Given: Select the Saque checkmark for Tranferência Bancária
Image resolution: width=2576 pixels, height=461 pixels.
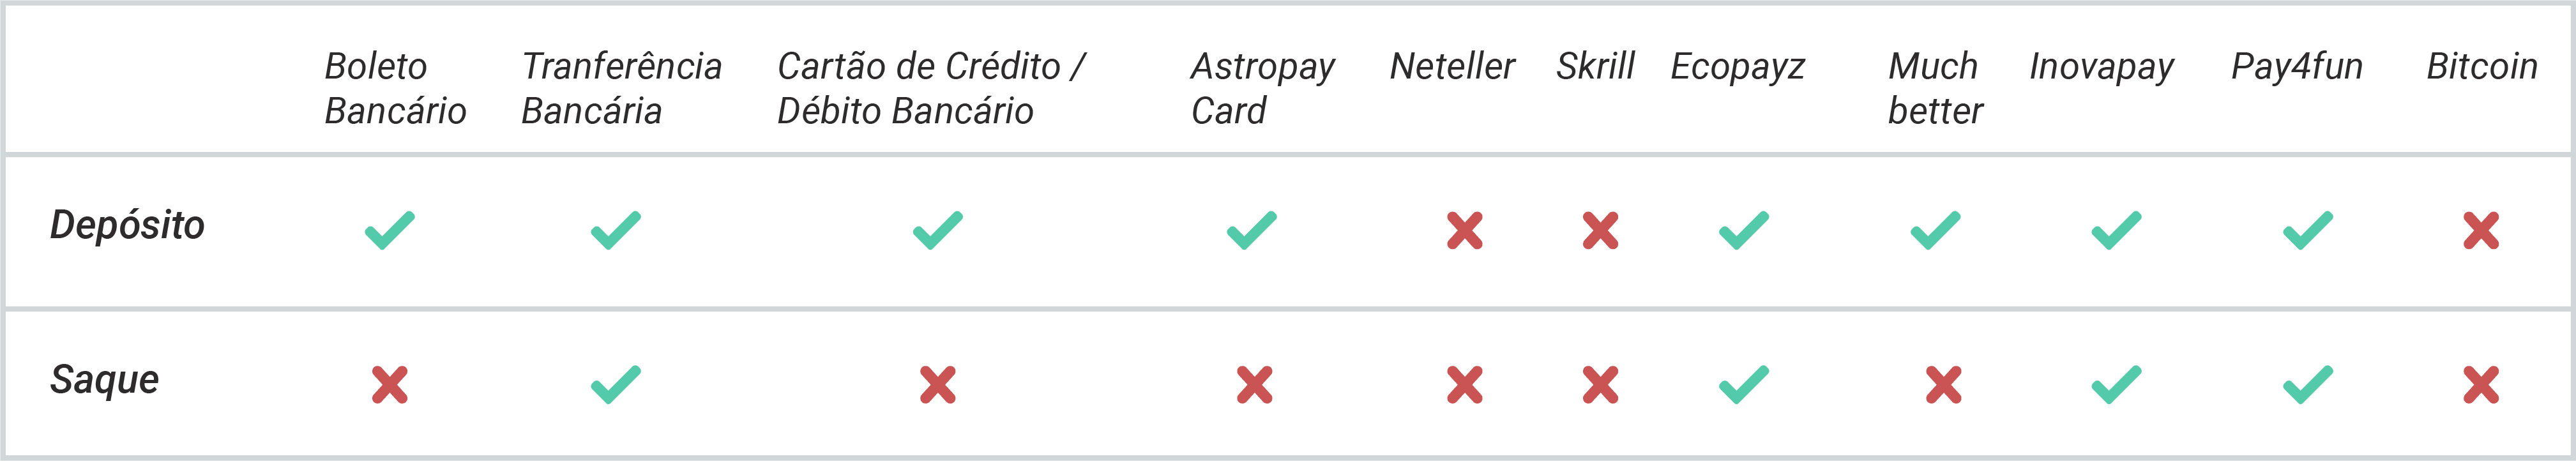Looking at the screenshot, I should (x=616, y=385).
